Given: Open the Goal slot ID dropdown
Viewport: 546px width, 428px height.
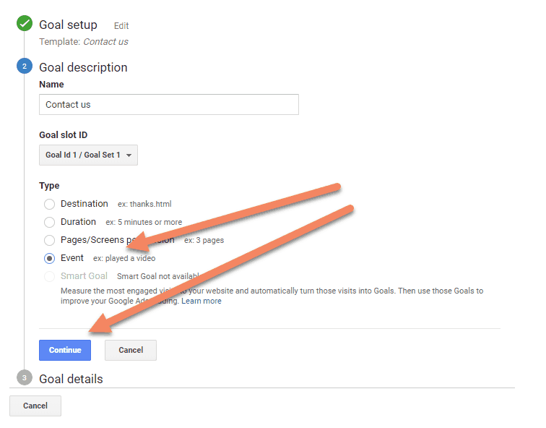Looking at the screenshot, I should pyautogui.click(x=88, y=155).
